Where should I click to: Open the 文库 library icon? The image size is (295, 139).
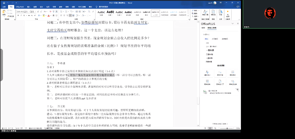[x=221, y=13]
